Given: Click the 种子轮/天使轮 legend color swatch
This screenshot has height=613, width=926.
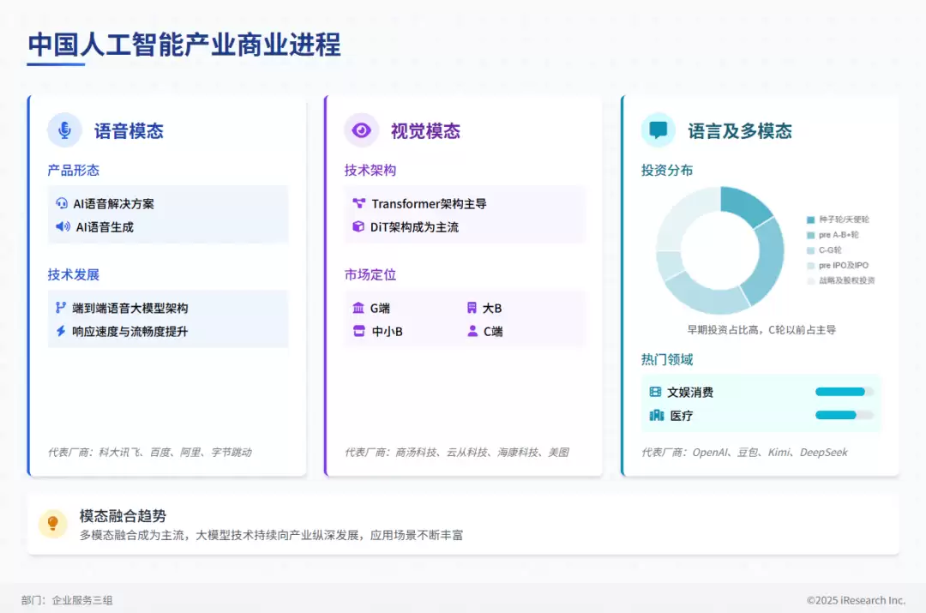Looking at the screenshot, I should 811,219.
